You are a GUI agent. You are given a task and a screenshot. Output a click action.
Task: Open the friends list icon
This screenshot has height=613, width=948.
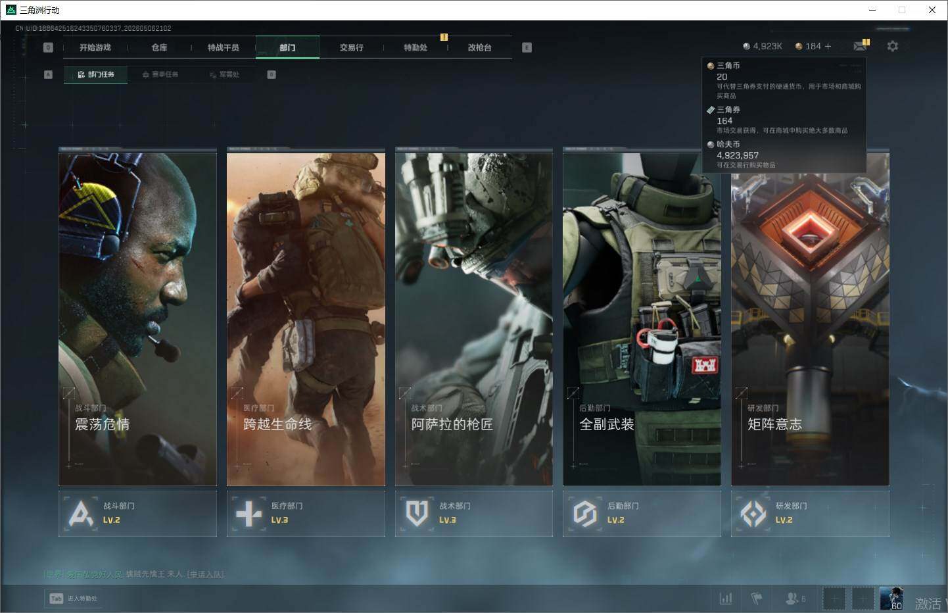click(795, 599)
